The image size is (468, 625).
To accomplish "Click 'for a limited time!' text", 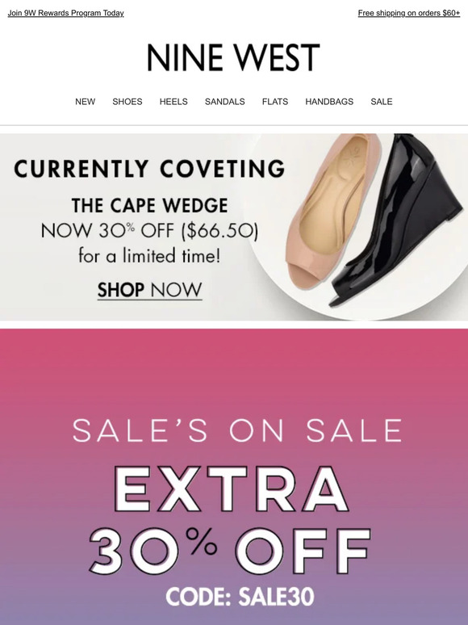I will (149, 256).
